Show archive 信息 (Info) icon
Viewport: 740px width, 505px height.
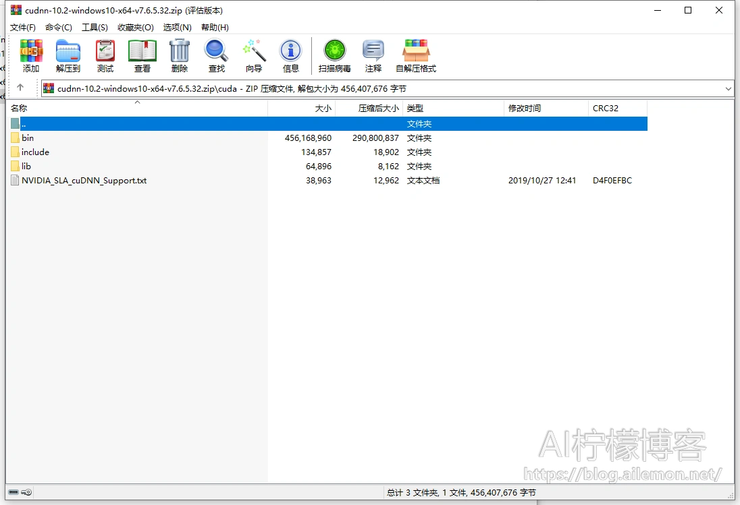291,51
